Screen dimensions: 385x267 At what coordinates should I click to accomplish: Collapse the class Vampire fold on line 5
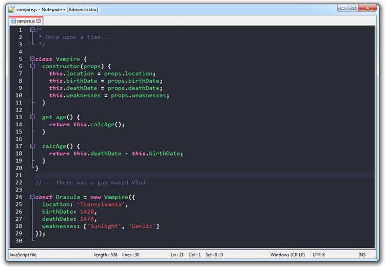pos(32,59)
